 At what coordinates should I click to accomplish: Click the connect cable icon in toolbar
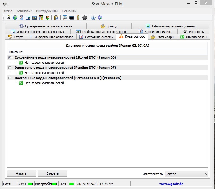pyautogui.click(x=9, y=18)
